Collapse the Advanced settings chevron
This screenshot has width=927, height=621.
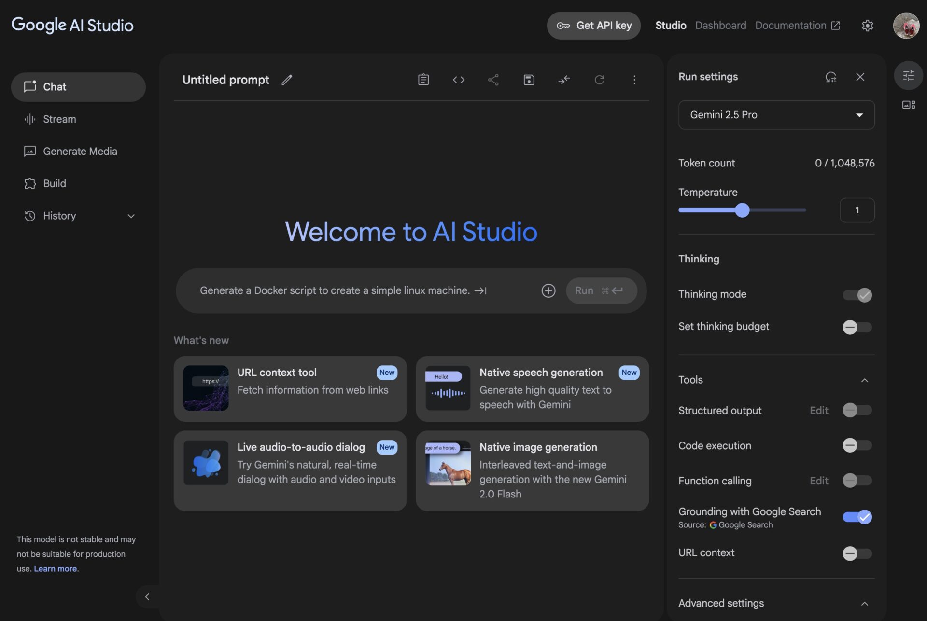tap(865, 604)
